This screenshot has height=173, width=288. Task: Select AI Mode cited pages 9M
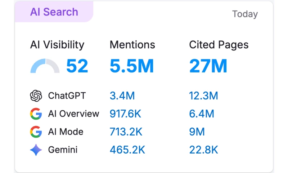click(197, 132)
